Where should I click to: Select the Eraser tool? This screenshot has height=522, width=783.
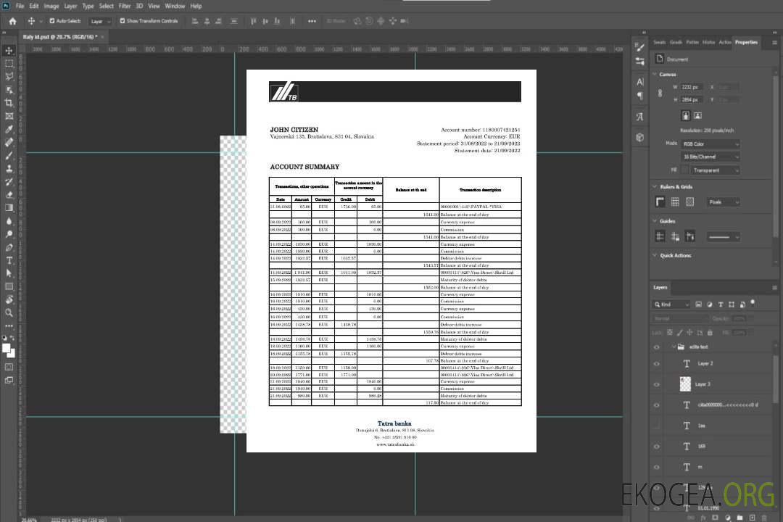pyautogui.click(x=9, y=195)
